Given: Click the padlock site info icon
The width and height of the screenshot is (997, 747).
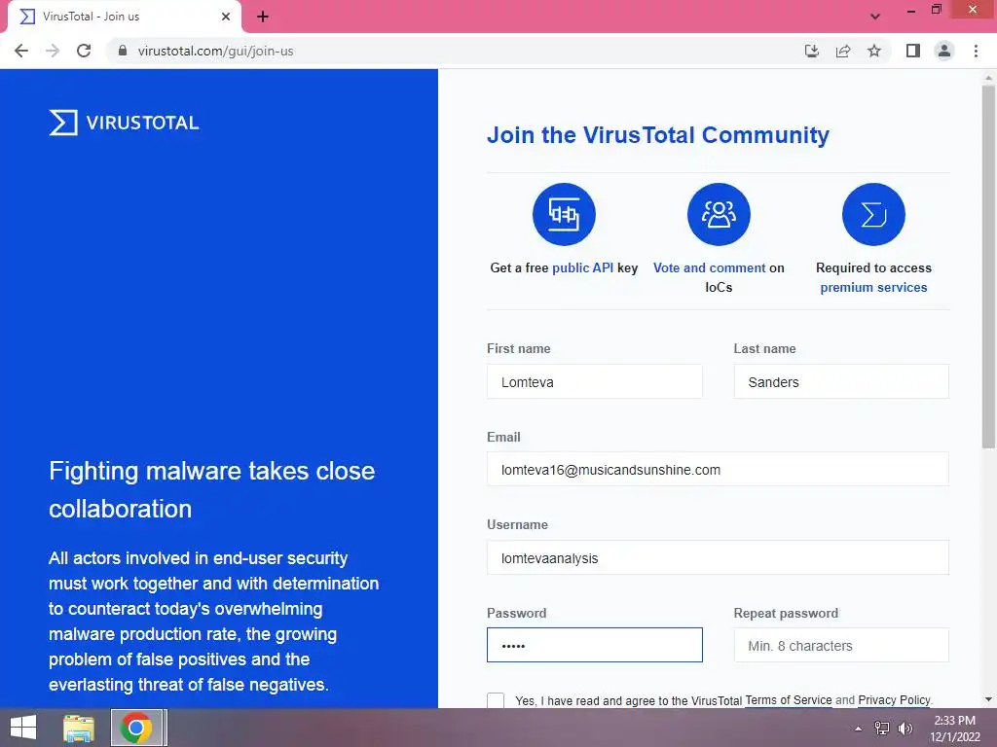Looking at the screenshot, I should [123, 51].
